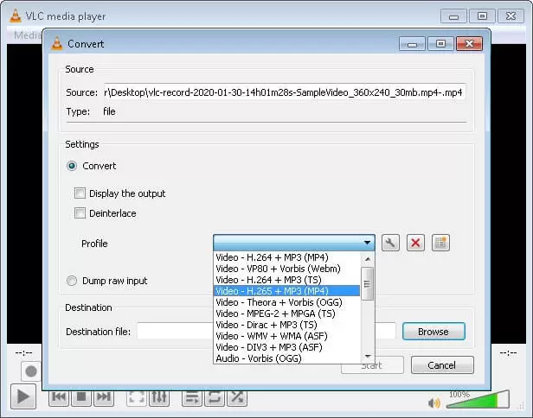533x418 pixels.
Task: Show extended settings equalizer
Action: (x=158, y=397)
